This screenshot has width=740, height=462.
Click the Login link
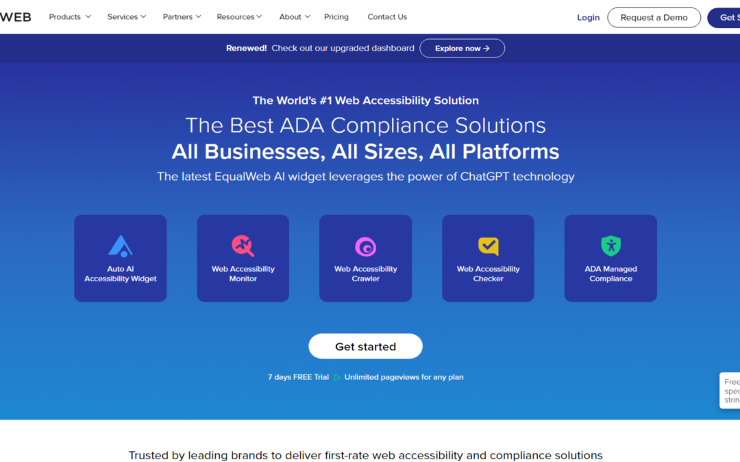tap(588, 17)
